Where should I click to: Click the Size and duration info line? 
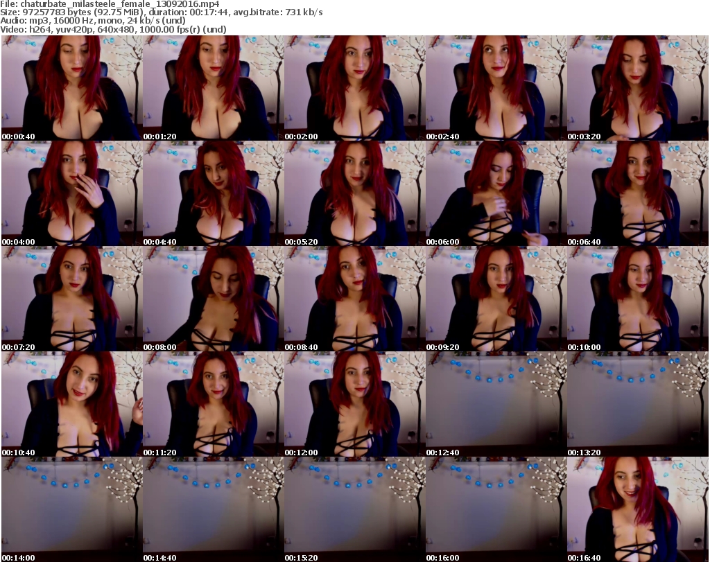162,12
